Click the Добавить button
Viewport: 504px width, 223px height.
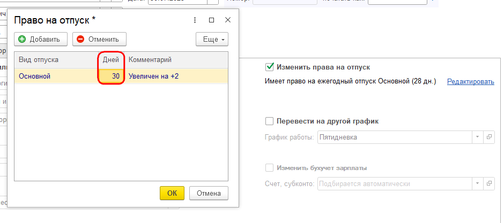tap(41, 40)
